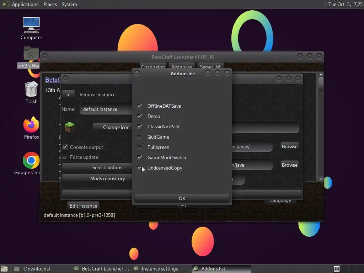Screen dimensions: 364x273
Task: Confirm addons with the OK button
Action: tap(182, 198)
